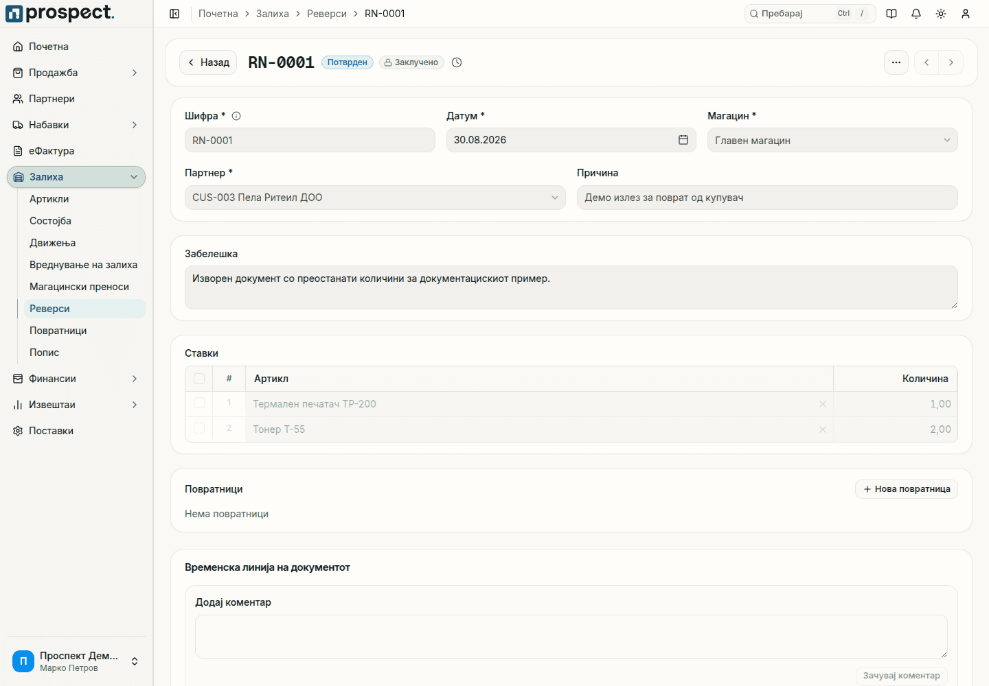Image resolution: width=989 pixels, height=686 pixels.
Task: Go to Залиха in the breadcrumb
Action: point(273,14)
